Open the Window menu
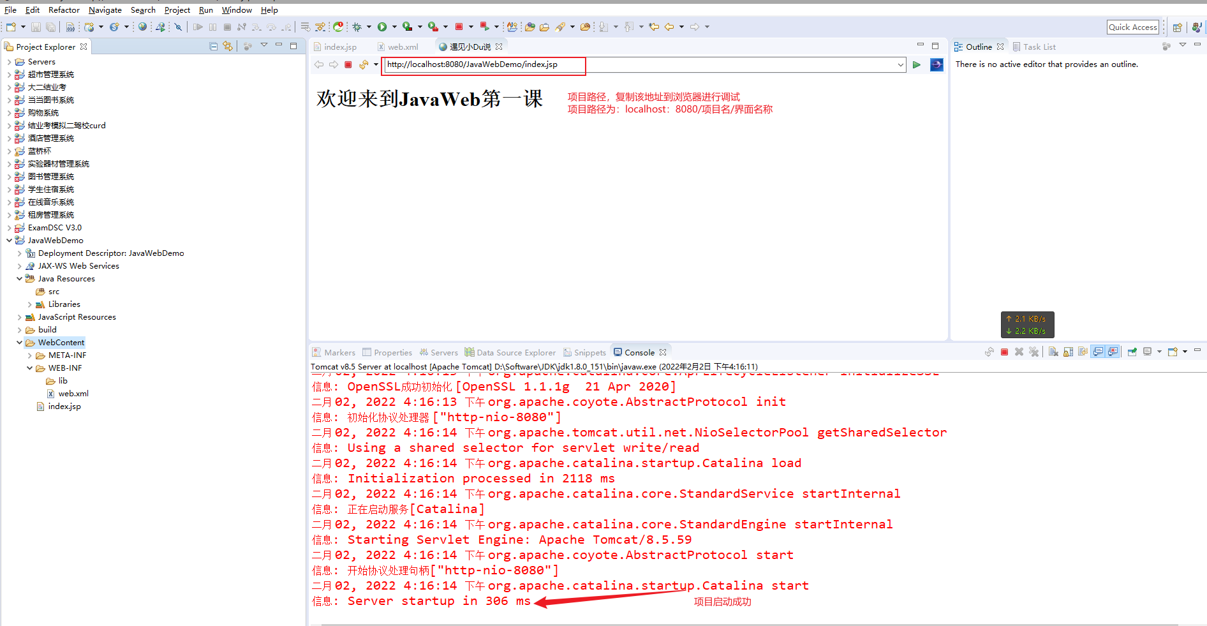 (x=237, y=10)
